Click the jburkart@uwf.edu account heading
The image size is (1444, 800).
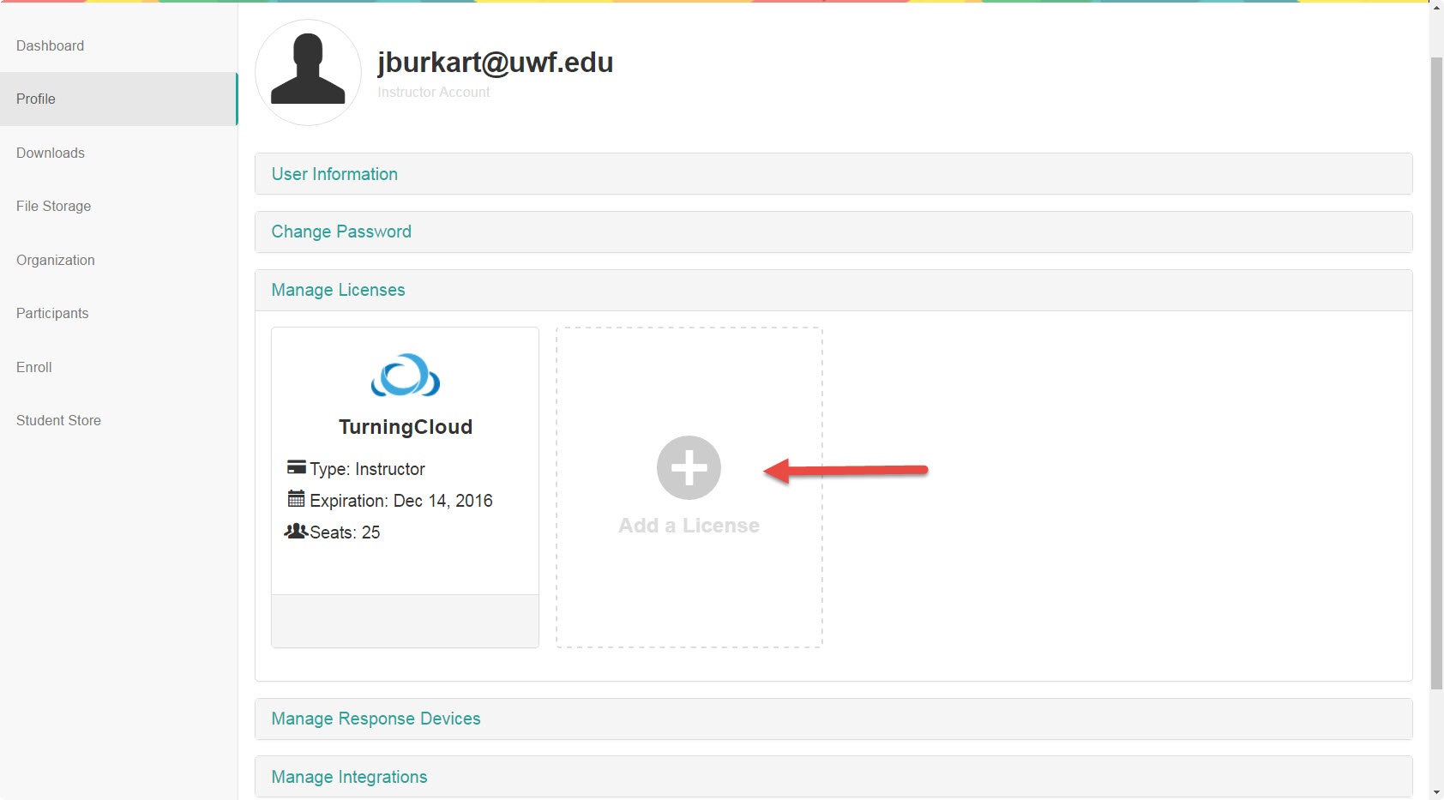coord(495,63)
